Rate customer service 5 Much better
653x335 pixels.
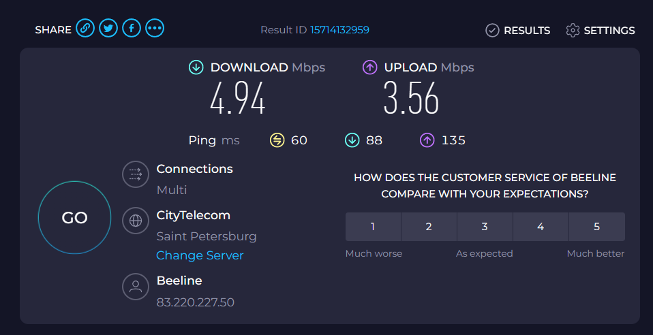click(x=597, y=227)
